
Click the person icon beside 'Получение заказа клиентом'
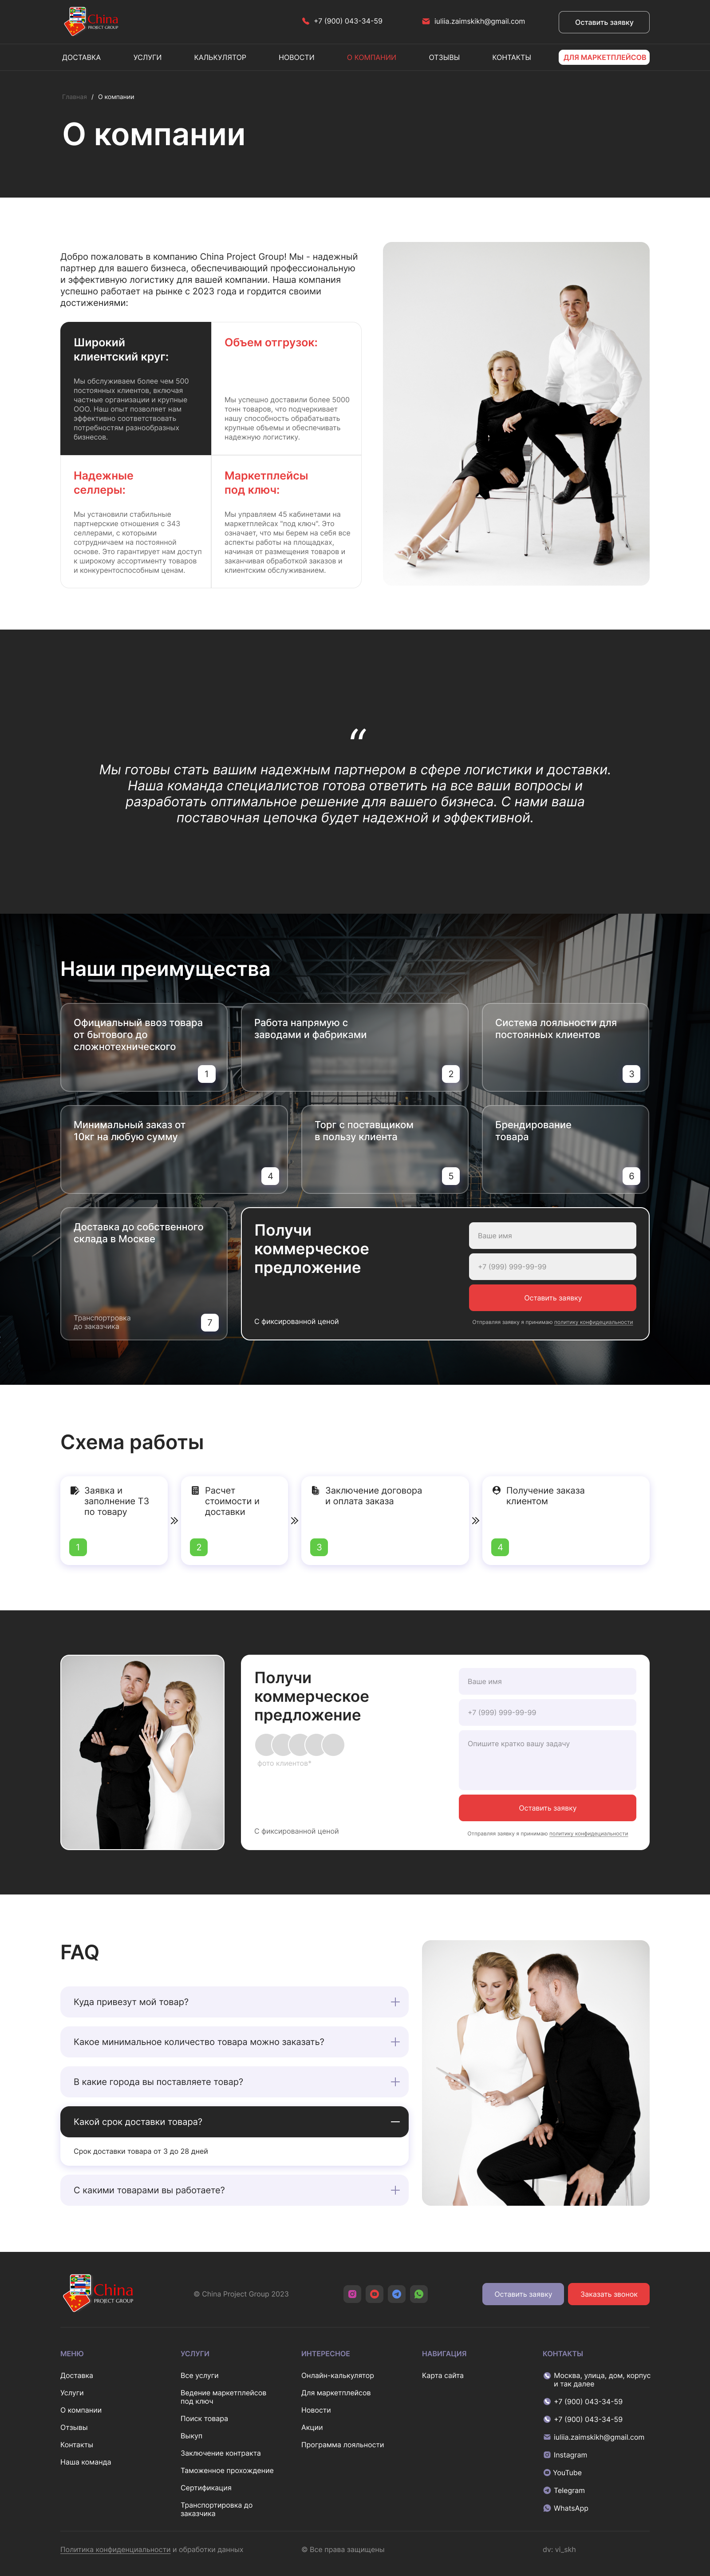coord(496,1490)
